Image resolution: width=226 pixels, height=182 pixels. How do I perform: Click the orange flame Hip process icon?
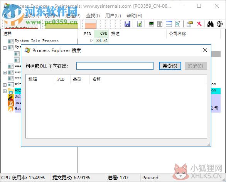pos(11,109)
